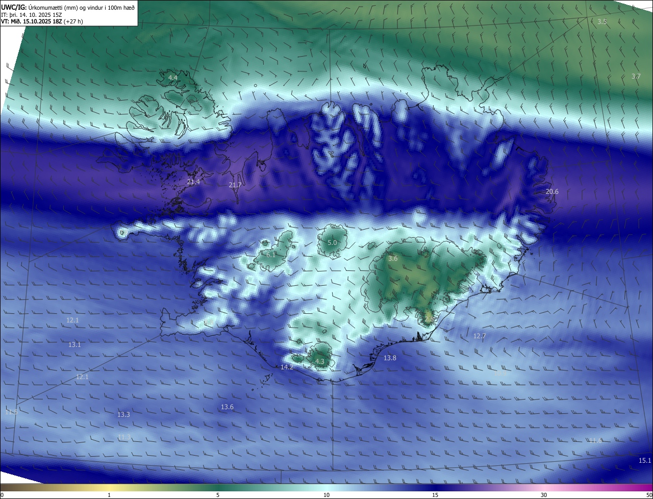Click the 'IT: þri. 14. 10. 2025 15Z' line
653x499 pixels.
point(32,15)
